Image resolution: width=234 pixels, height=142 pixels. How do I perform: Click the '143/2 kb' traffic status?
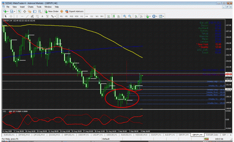pos(219,139)
